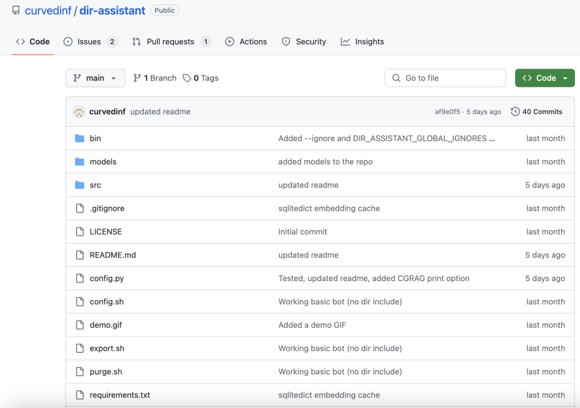Switch to the Code tab

tap(32, 41)
